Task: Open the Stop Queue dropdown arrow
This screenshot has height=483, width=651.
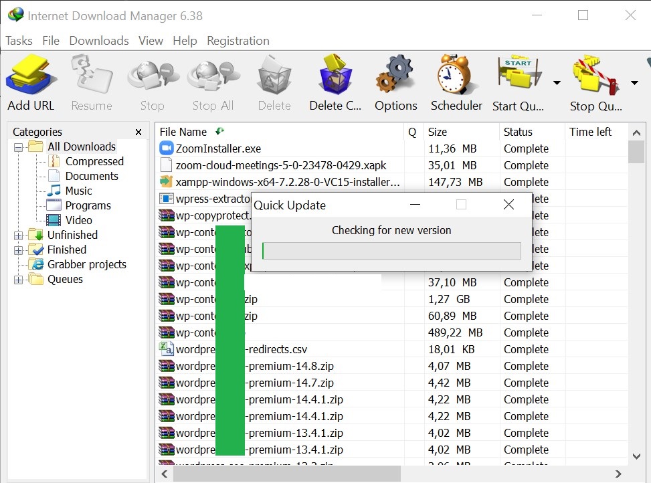Action: [x=634, y=83]
